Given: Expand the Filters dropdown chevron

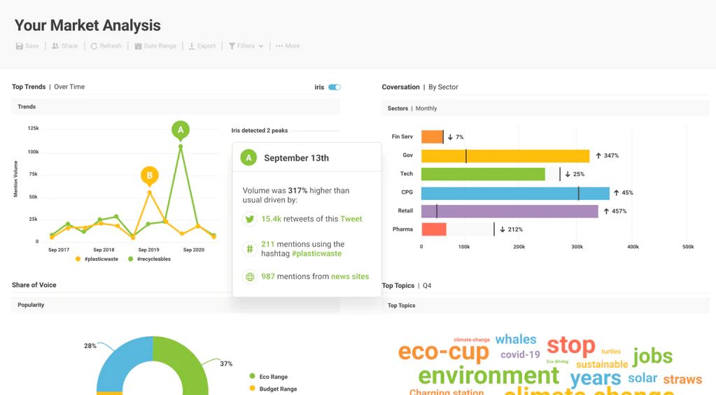Looking at the screenshot, I should [x=261, y=46].
